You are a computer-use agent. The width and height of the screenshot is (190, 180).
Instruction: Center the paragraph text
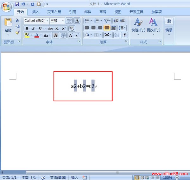tap(93, 28)
